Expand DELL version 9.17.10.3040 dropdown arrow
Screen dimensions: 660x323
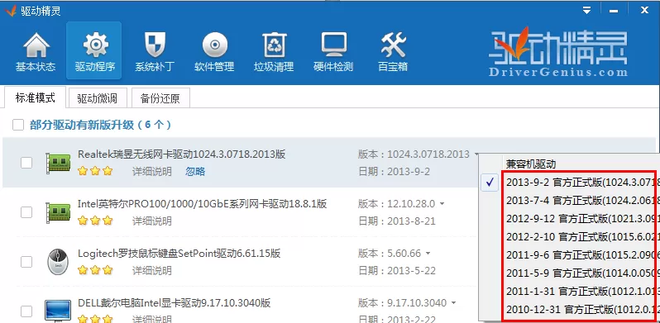tap(453, 303)
